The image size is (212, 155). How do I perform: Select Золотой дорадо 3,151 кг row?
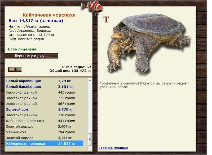44,138
